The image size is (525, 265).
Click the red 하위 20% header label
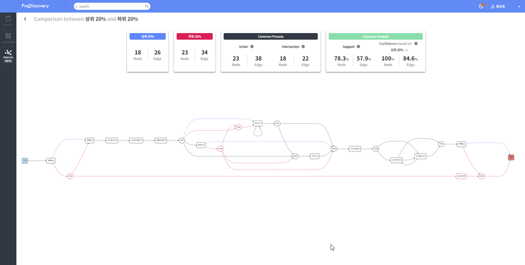(x=195, y=36)
